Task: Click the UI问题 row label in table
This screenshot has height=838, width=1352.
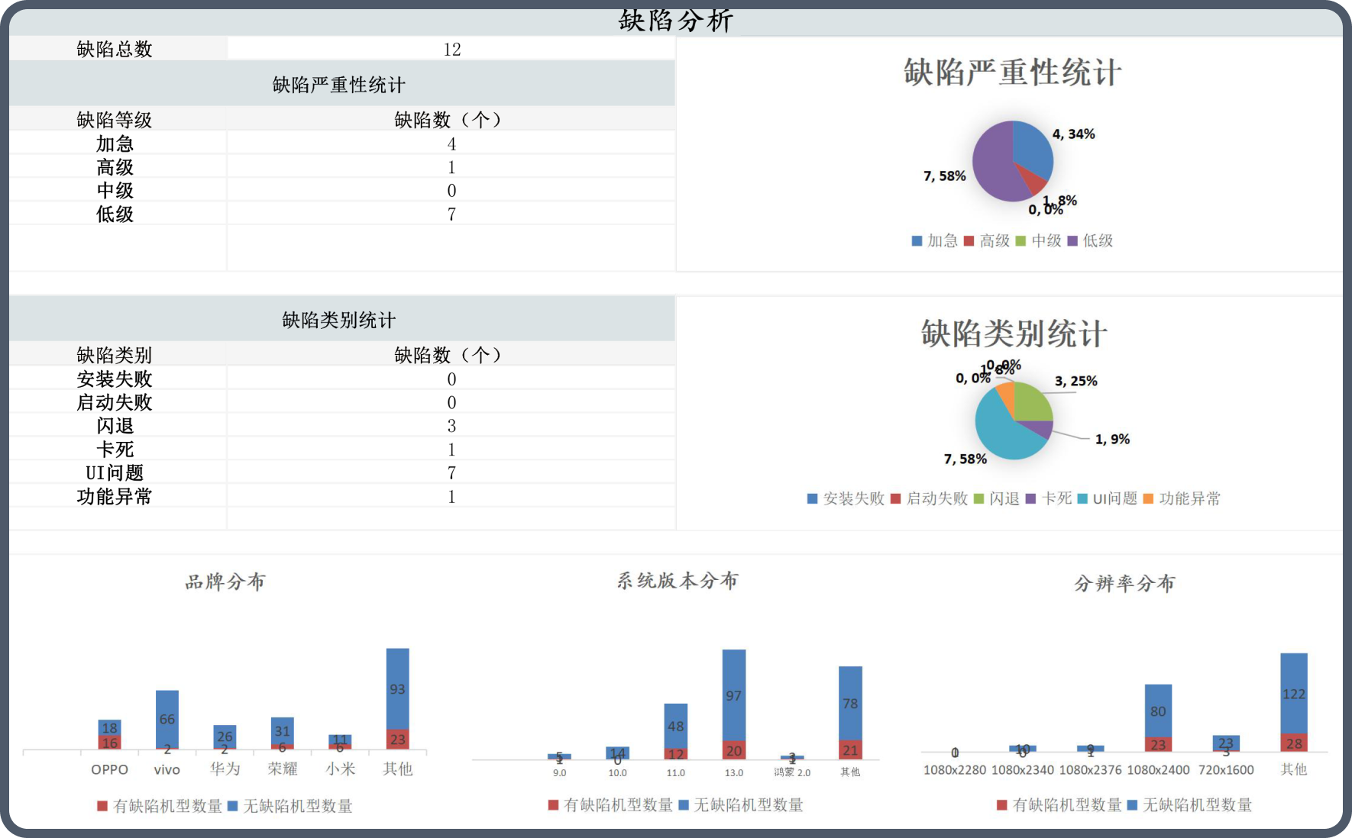Action: point(115,473)
